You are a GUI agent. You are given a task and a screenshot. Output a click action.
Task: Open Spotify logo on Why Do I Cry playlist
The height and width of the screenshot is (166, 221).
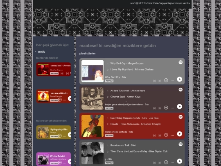coord(180,62)
